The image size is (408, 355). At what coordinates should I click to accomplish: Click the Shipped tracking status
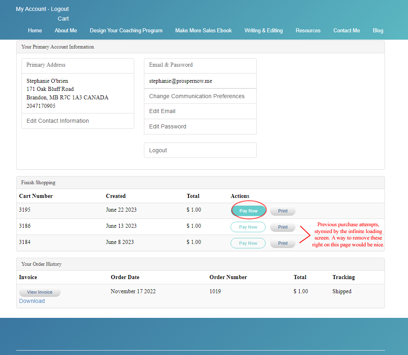click(x=342, y=291)
